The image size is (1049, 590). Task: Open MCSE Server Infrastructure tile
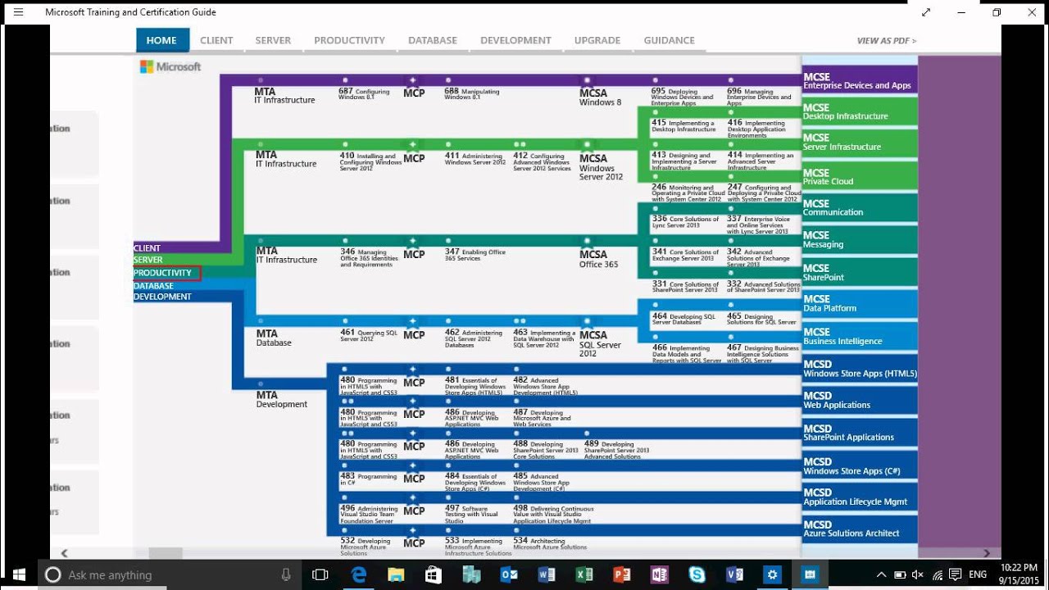(x=860, y=143)
